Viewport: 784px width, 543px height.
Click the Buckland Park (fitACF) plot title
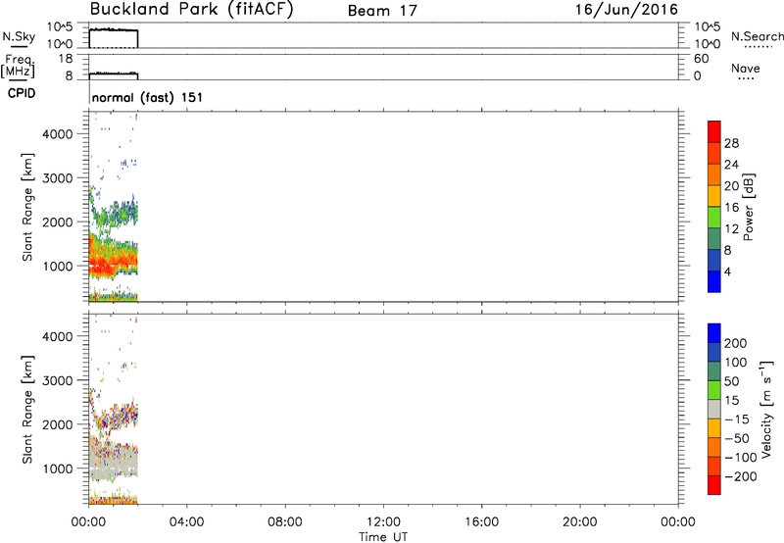click(191, 10)
